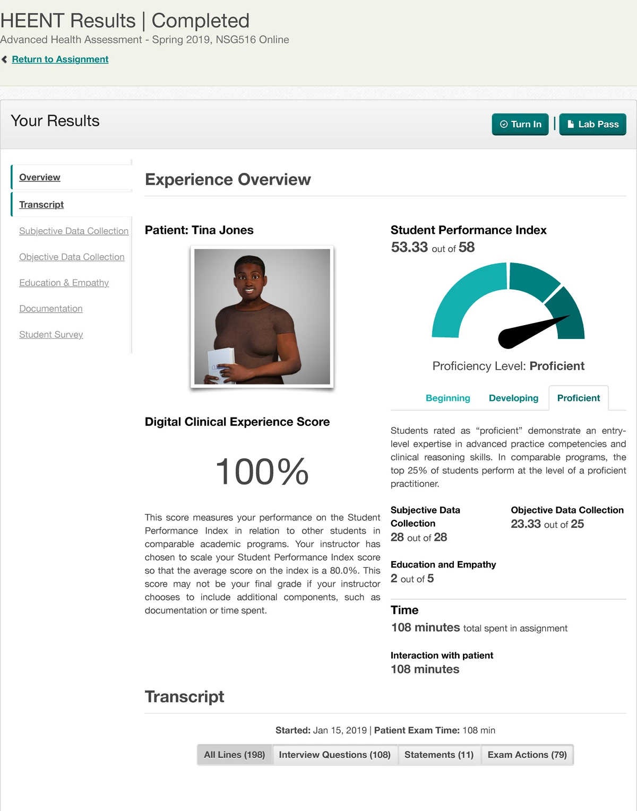Filter transcript by Interview Questions
Viewport: 637px width, 811px height.
[x=335, y=754]
